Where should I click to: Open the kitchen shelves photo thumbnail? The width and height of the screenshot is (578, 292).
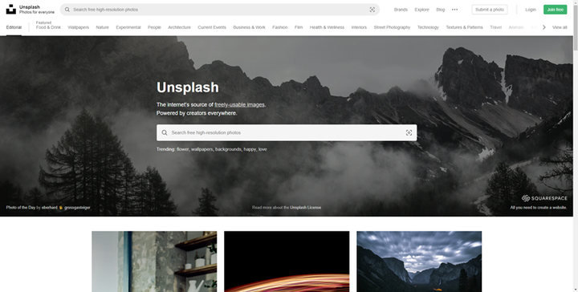click(154, 262)
